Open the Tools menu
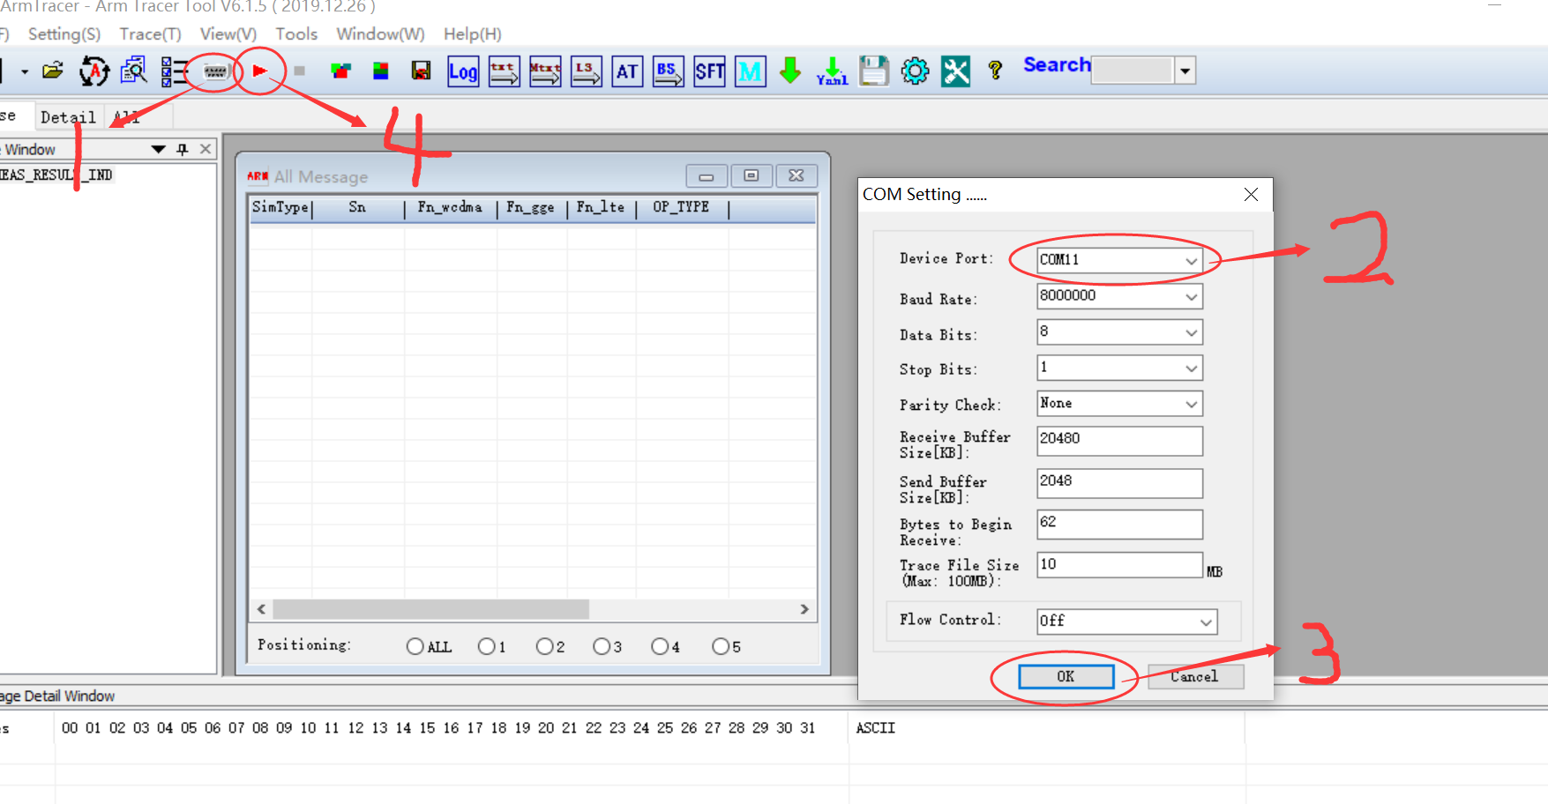 point(296,33)
